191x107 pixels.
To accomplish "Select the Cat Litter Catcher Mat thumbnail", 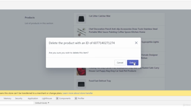I will (x=81, y=19).
